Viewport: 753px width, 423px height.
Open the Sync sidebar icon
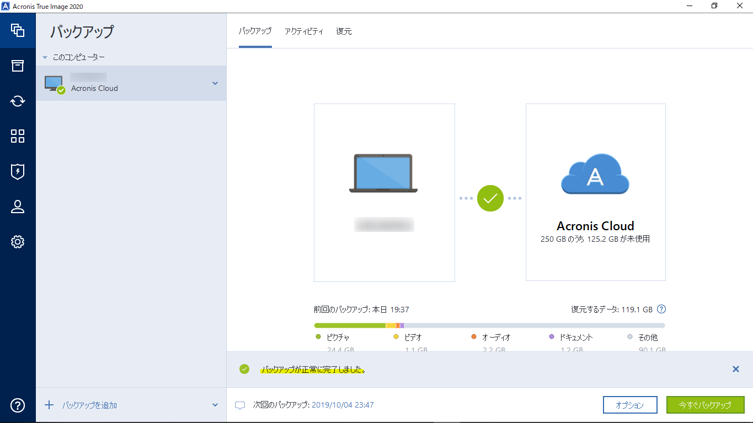pyautogui.click(x=18, y=101)
